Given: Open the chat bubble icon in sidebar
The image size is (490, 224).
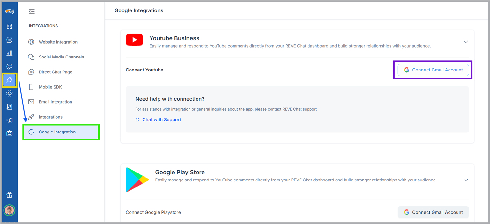Looking at the screenshot, I should coord(9,40).
